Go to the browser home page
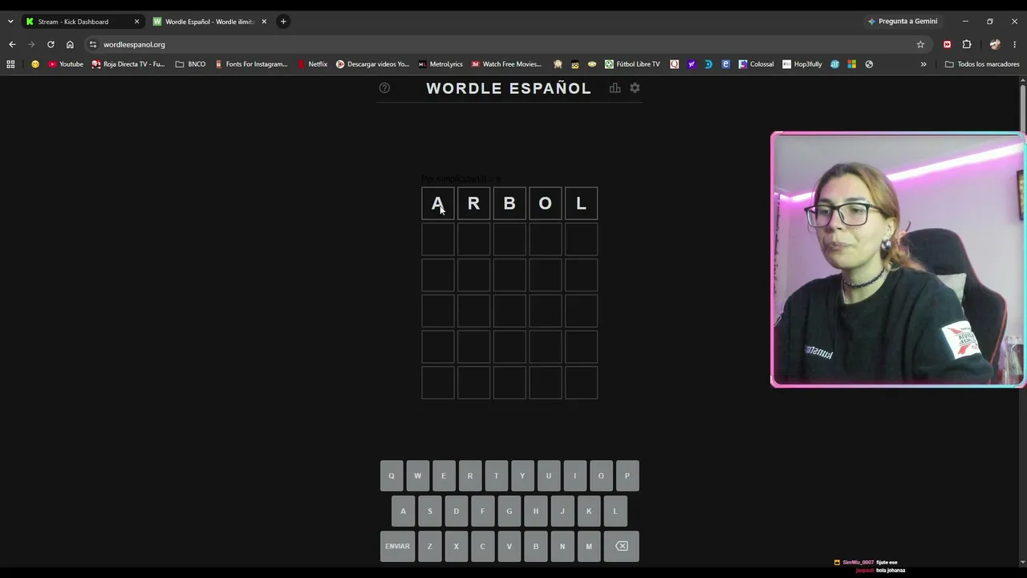This screenshot has height=578, width=1027. 70,44
